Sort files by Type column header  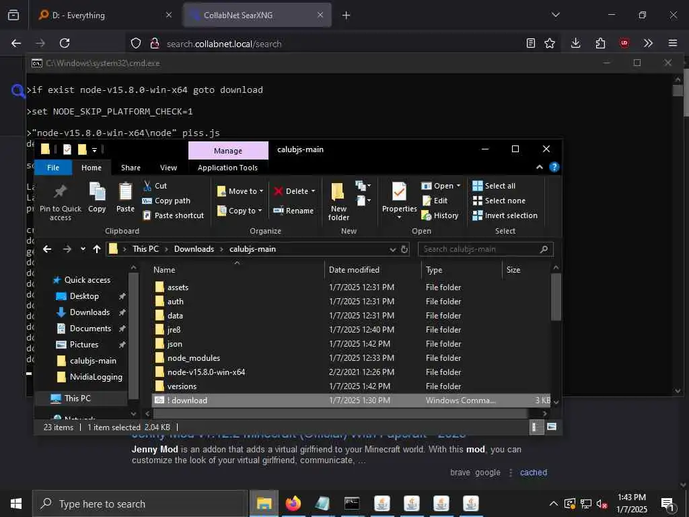434,270
